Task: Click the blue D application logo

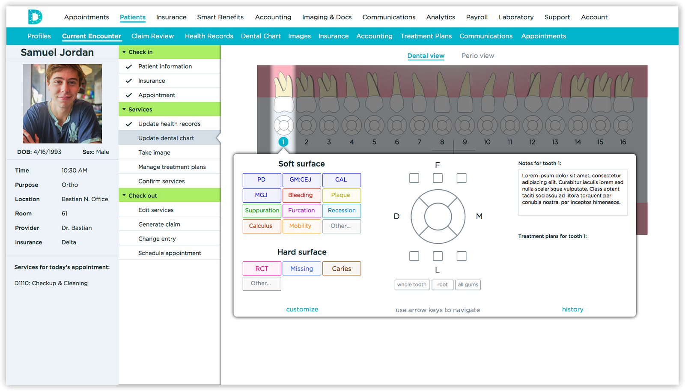Action: pyautogui.click(x=35, y=17)
